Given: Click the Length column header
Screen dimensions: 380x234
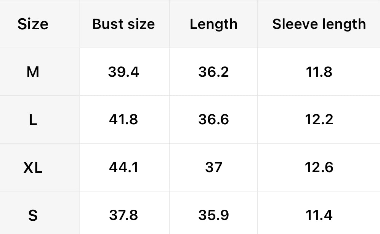Looking at the screenshot, I should [213, 24].
